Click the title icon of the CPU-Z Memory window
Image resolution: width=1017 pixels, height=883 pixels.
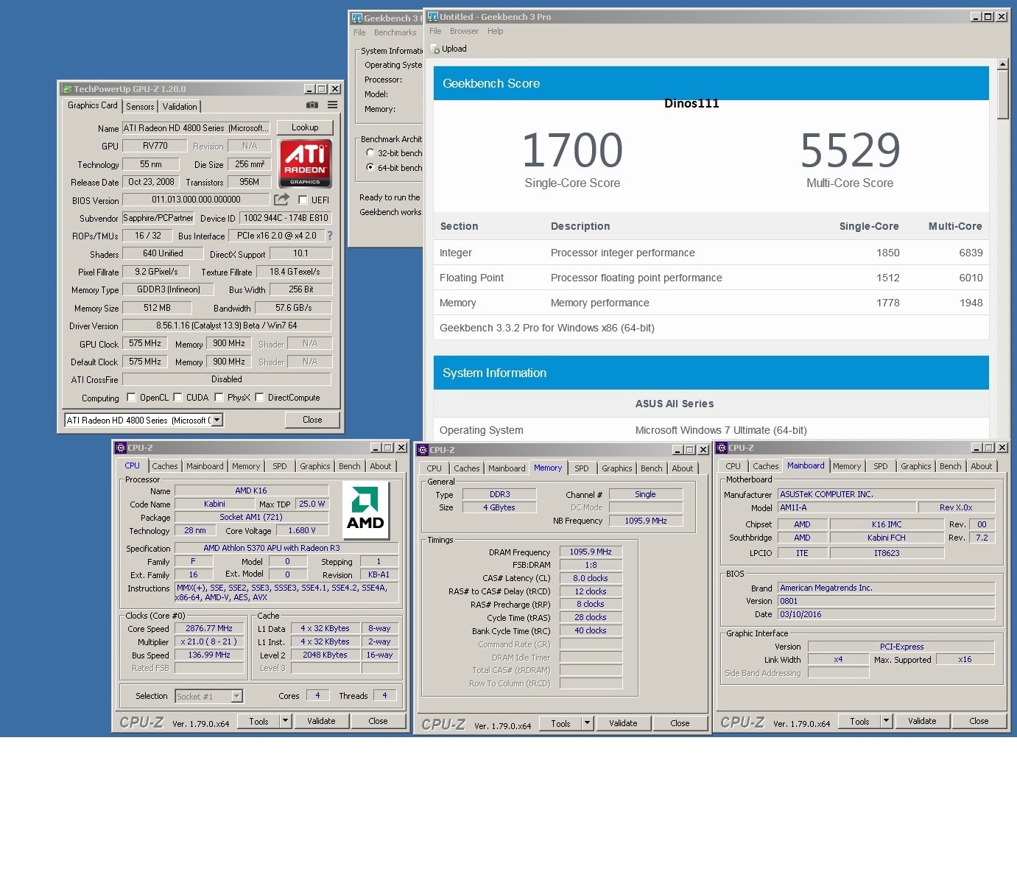pyautogui.click(x=423, y=450)
